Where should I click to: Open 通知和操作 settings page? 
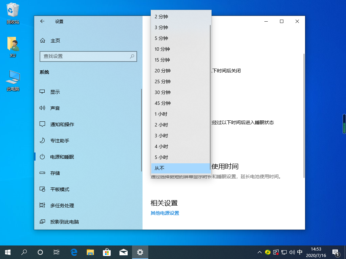tap(88, 124)
